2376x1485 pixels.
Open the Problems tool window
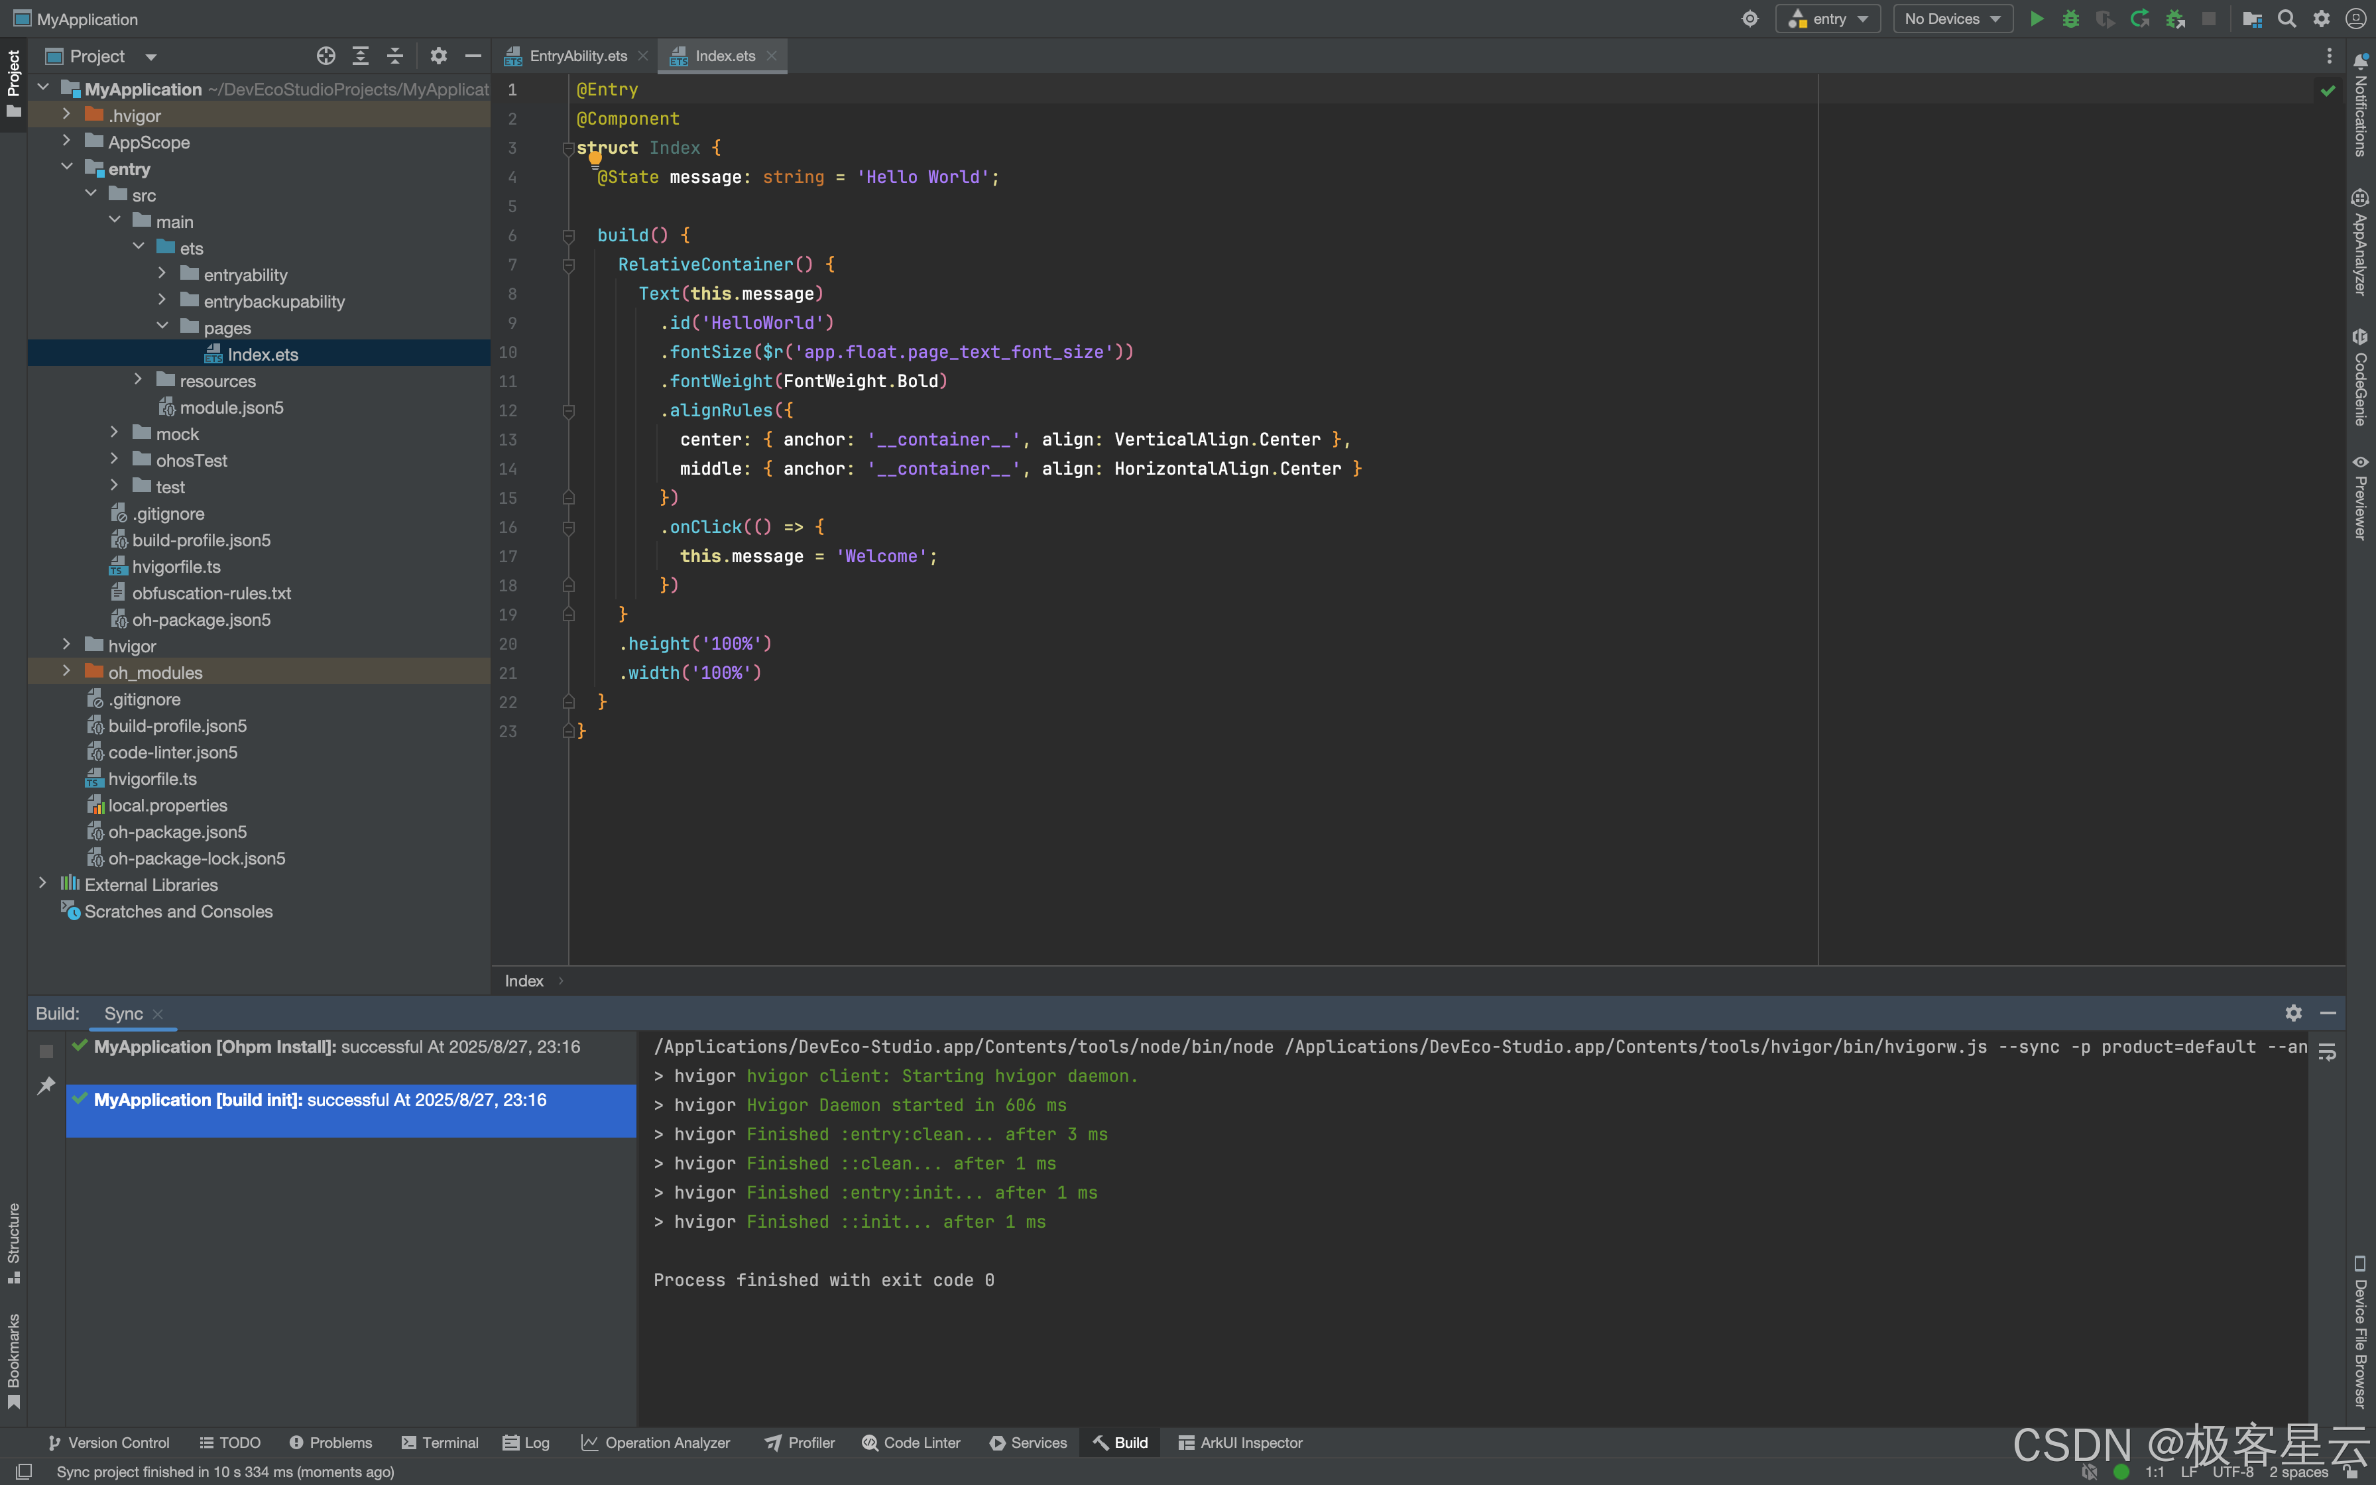[331, 1443]
